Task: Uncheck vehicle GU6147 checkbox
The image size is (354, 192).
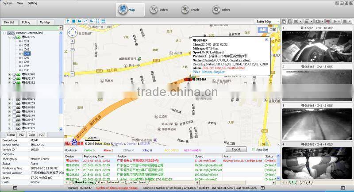Action: click(14, 78)
